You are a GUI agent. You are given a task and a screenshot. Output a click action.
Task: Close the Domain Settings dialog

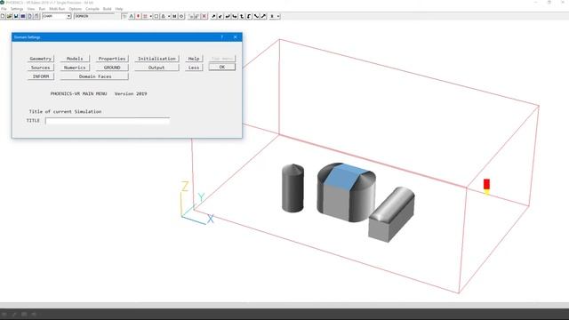point(235,37)
